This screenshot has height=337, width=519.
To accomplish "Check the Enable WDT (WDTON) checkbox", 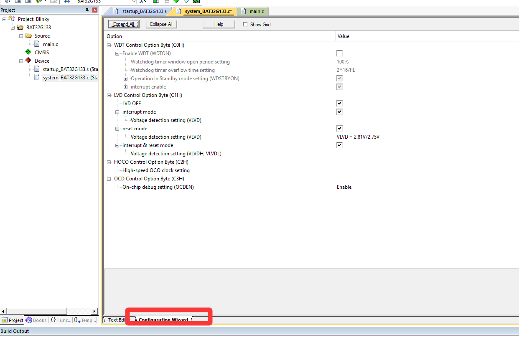I will [x=340, y=53].
